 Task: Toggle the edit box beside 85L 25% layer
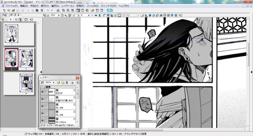(46, 113)
